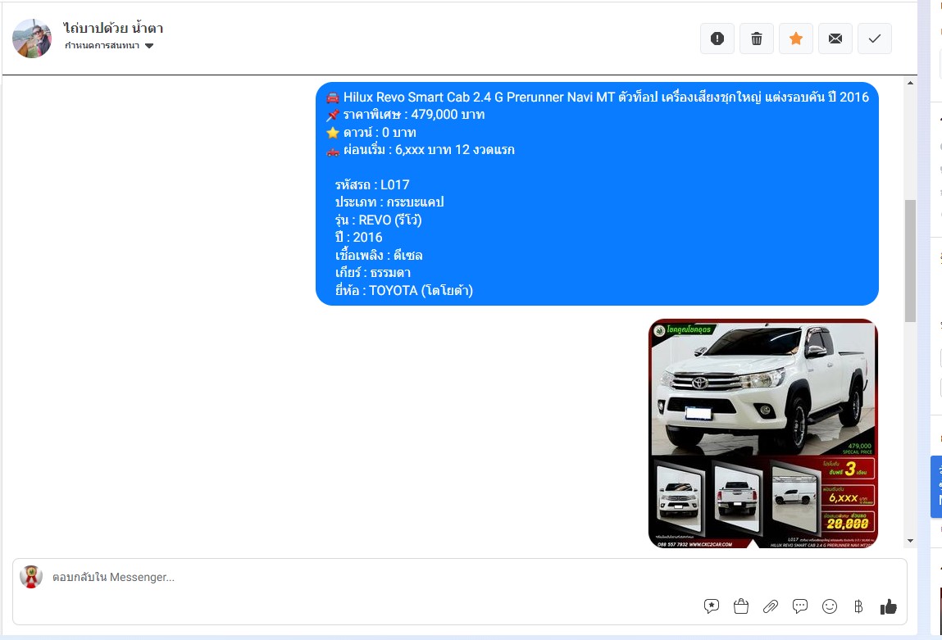Open the customer's profile picture
The height and width of the screenshot is (640, 942).
click(32, 38)
